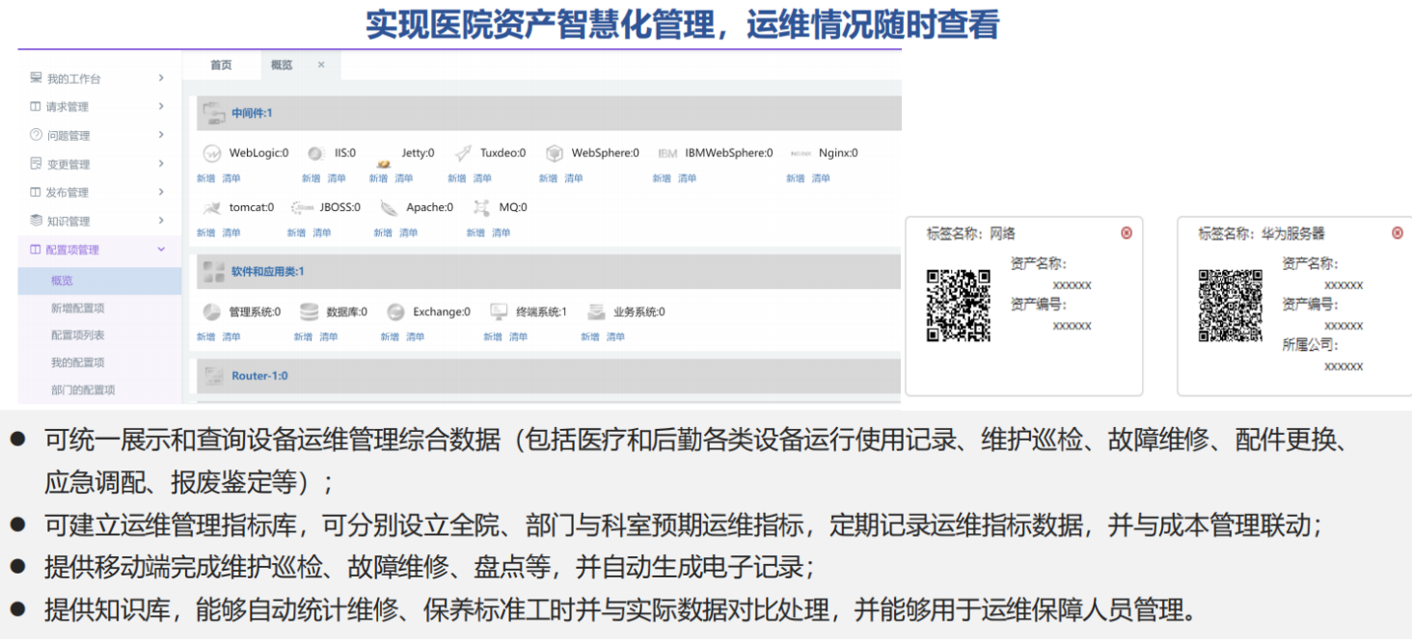Expand the 请求管理 menu chevron

(x=161, y=106)
